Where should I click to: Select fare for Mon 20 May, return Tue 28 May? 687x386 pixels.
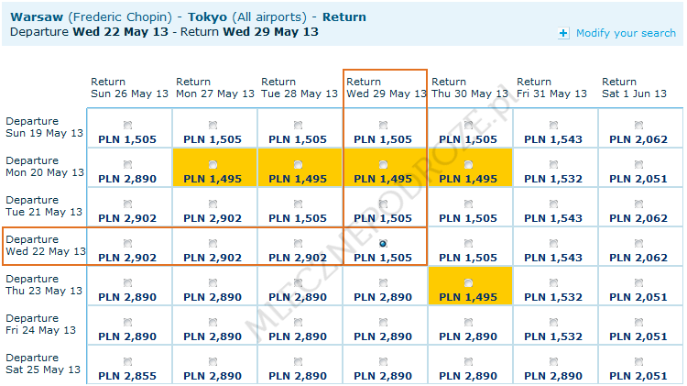[x=298, y=164]
